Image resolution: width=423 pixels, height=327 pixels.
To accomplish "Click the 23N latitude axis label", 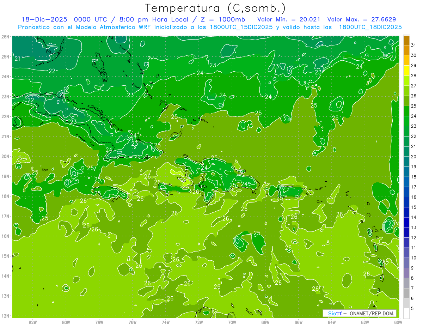I will coord(5,96).
